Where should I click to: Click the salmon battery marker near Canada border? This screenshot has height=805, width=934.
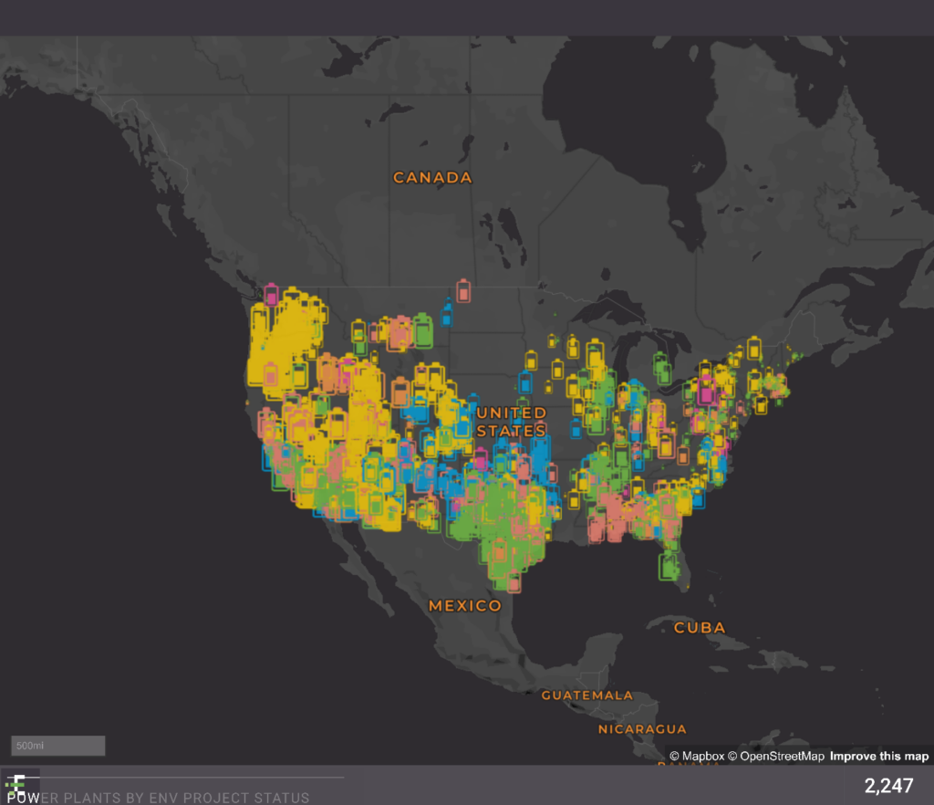point(464,290)
